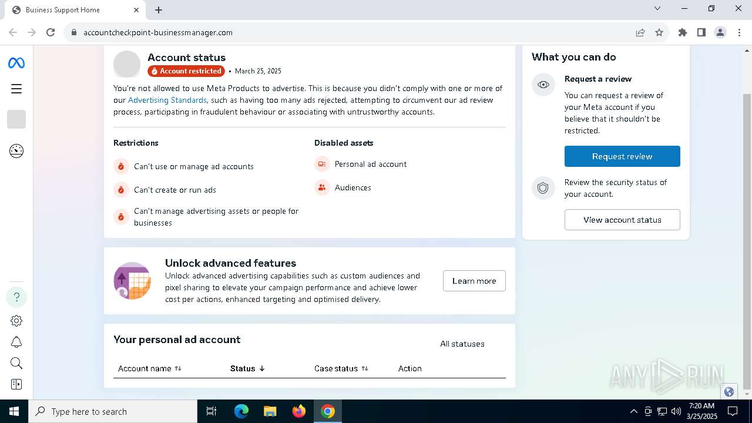This screenshot has height=423, width=752.
Task: Bookmark this page with star icon
Action: 659,32
